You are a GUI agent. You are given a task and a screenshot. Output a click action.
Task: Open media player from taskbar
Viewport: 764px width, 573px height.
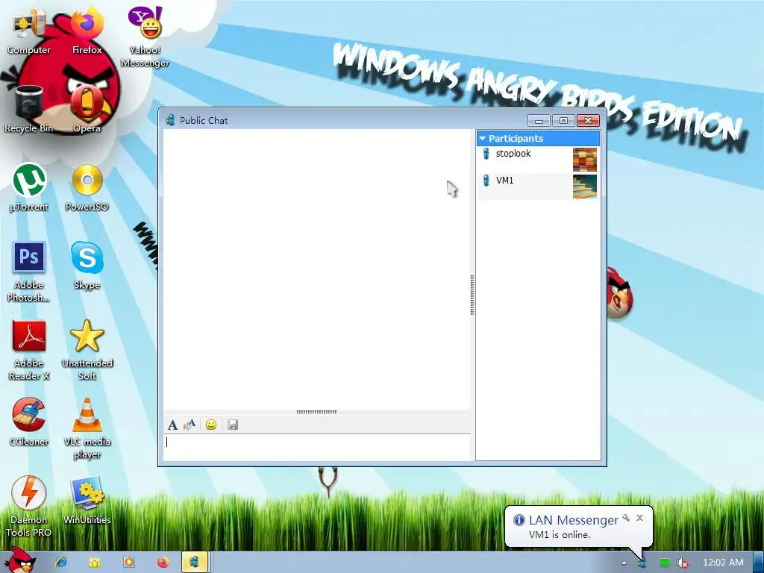128,563
